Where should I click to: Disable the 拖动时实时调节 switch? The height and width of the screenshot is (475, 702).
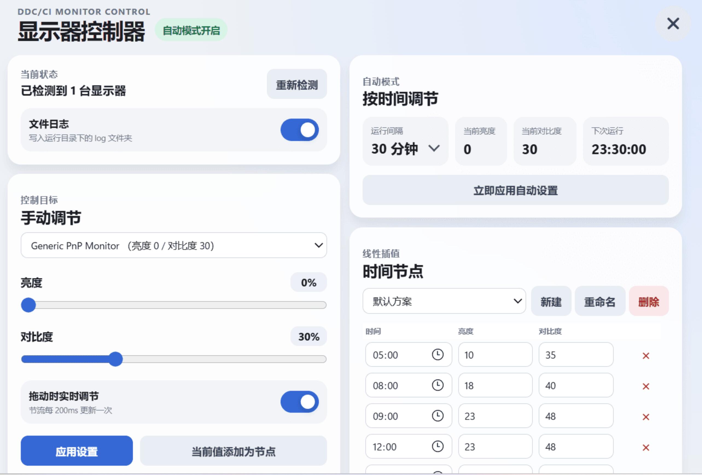point(299,402)
